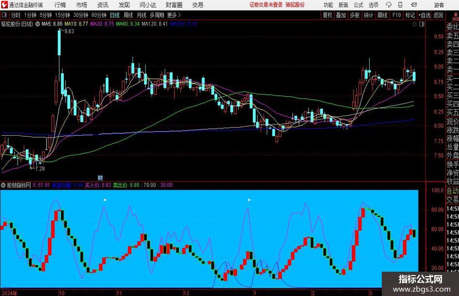Click the 统计 toolbar button

(x=368, y=15)
